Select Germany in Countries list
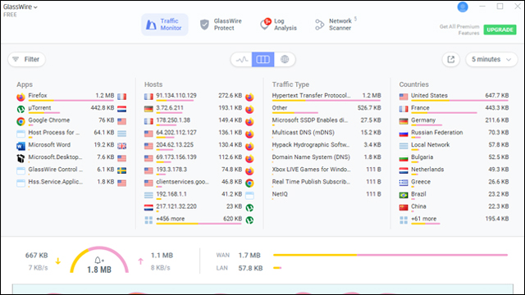This screenshot has width=525, height=295. tap(454, 121)
